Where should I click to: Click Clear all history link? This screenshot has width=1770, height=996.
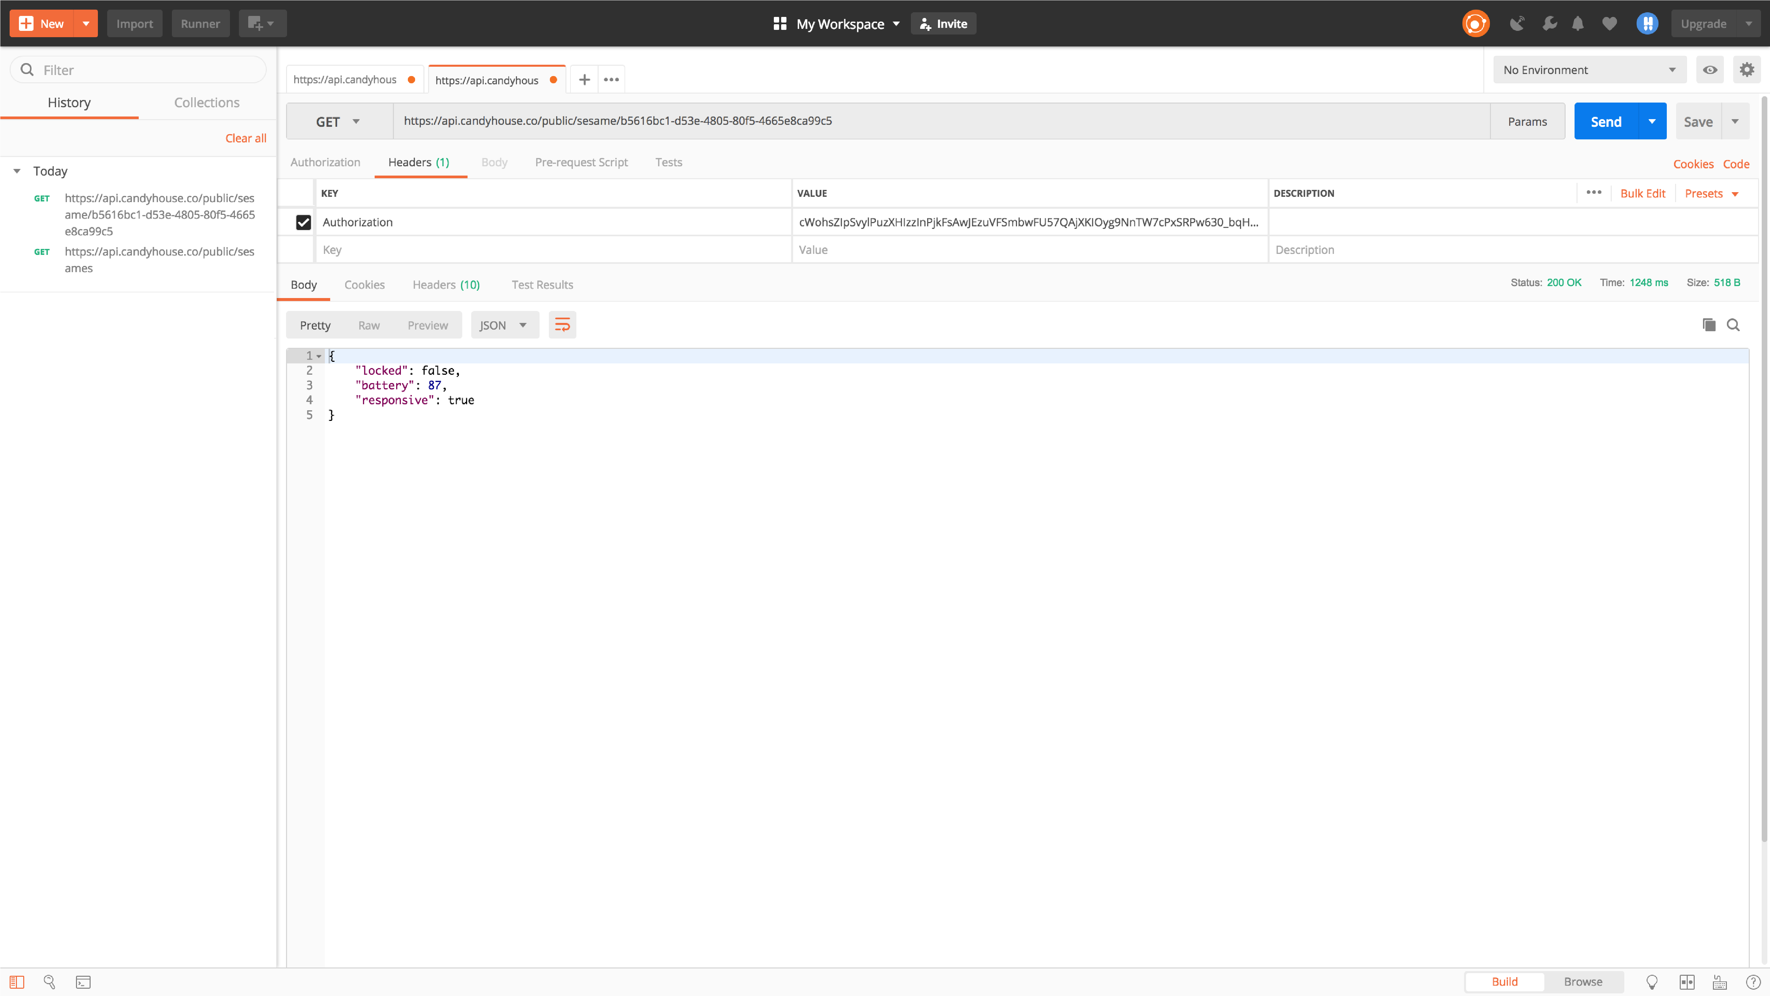245,138
